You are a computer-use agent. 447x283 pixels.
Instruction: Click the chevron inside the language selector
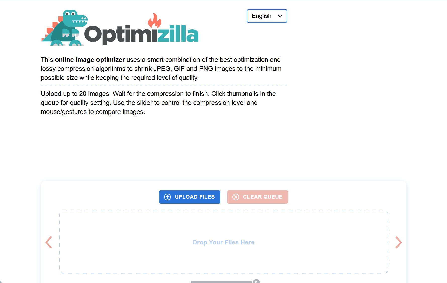tap(280, 16)
